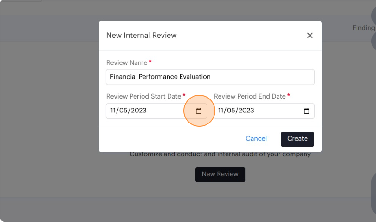Image resolution: width=376 pixels, height=222 pixels.
Task: Select the day in end date field
Action: pos(232,111)
